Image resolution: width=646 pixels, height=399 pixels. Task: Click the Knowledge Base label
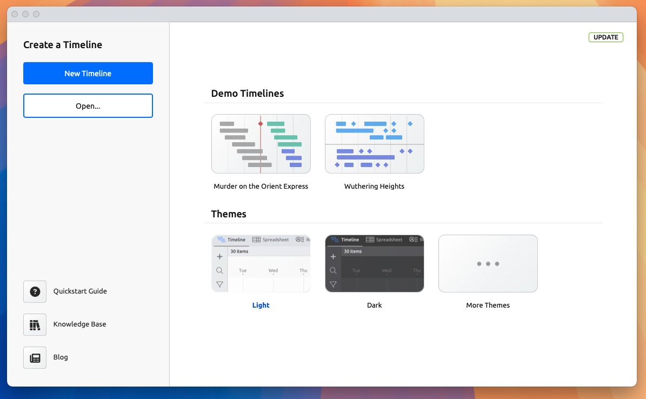(79, 324)
